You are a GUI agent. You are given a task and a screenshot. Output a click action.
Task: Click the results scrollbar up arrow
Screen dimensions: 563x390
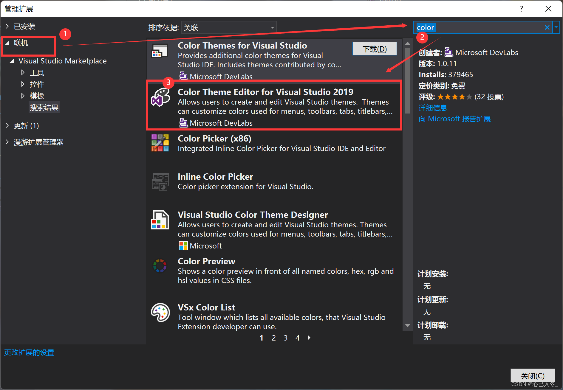click(x=407, y=43)
